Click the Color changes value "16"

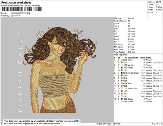pos(129,21)
